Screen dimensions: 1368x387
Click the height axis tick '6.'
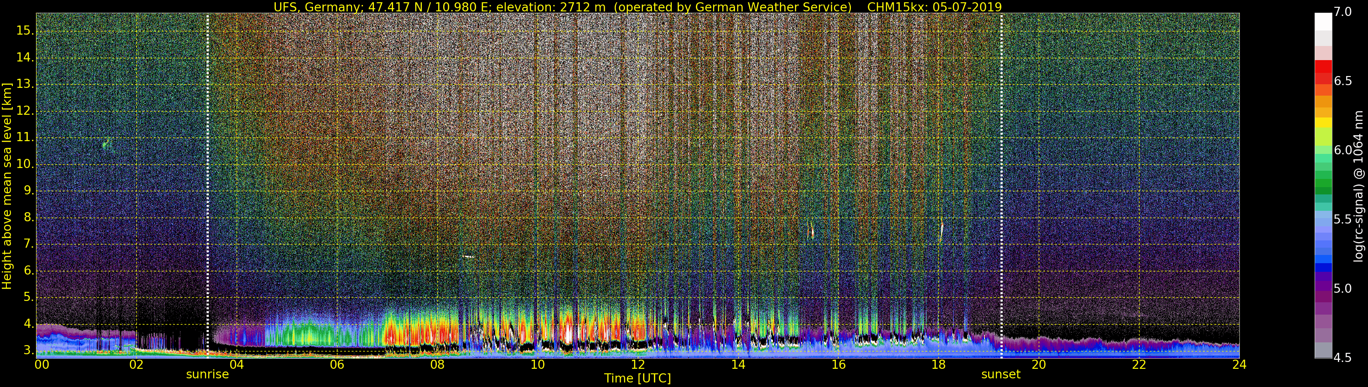click(29, 270)
